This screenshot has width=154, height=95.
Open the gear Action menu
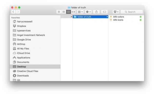point(88,12)
